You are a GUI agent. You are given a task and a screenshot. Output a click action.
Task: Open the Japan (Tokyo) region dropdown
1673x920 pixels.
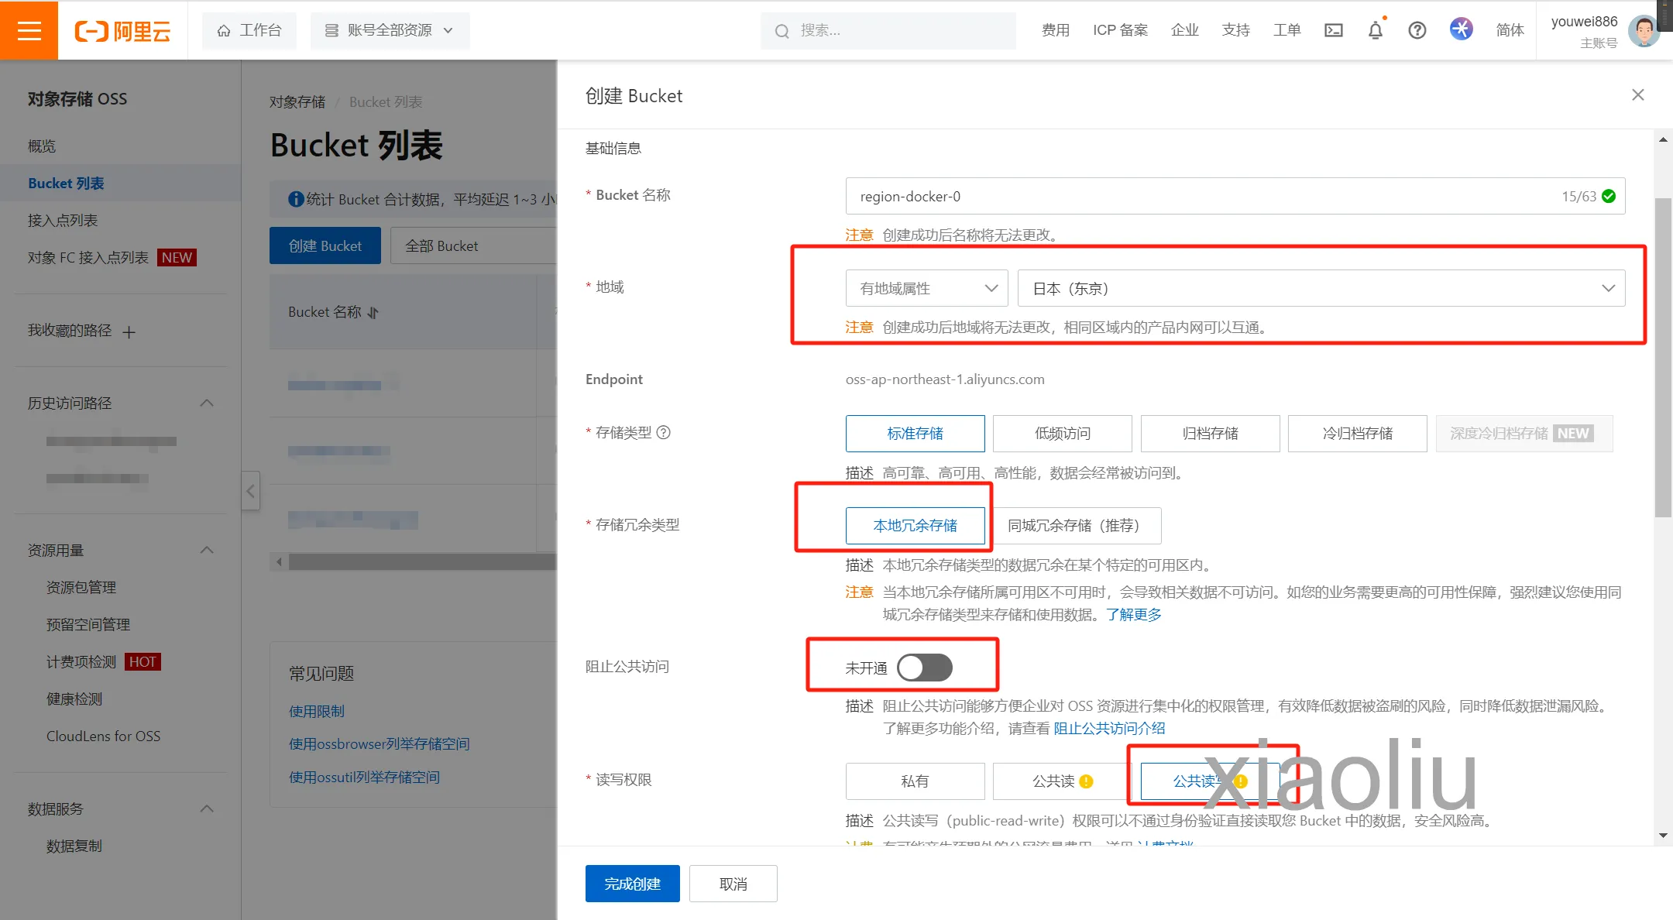point(1321,288)
